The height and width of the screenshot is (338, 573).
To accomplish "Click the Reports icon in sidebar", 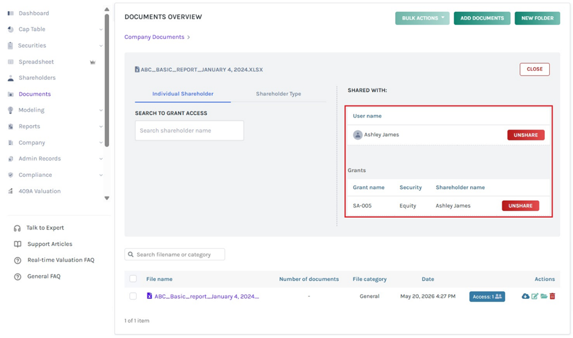I will click(10, 126).
